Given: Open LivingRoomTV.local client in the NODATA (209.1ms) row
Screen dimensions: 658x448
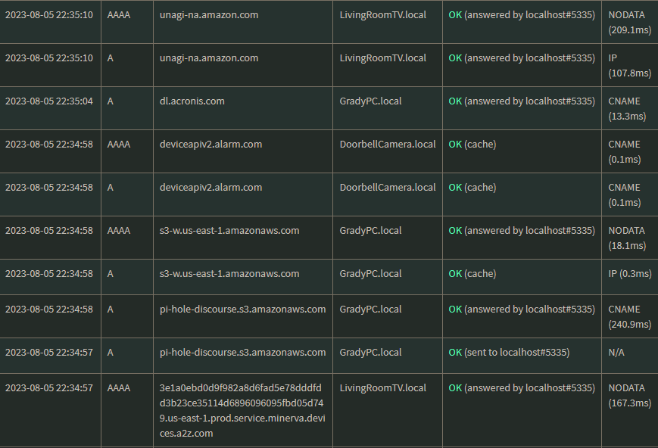Looking at the screenshot, I should point(382,15).
